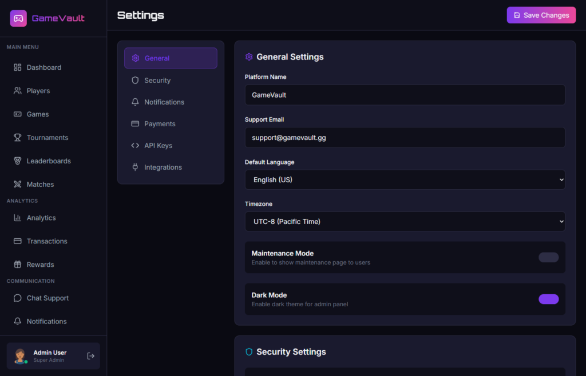The width and height of the screenshot is (586, 376).
Task: Click the Analytics bar chart icon
Action: (x=18, y=218)
